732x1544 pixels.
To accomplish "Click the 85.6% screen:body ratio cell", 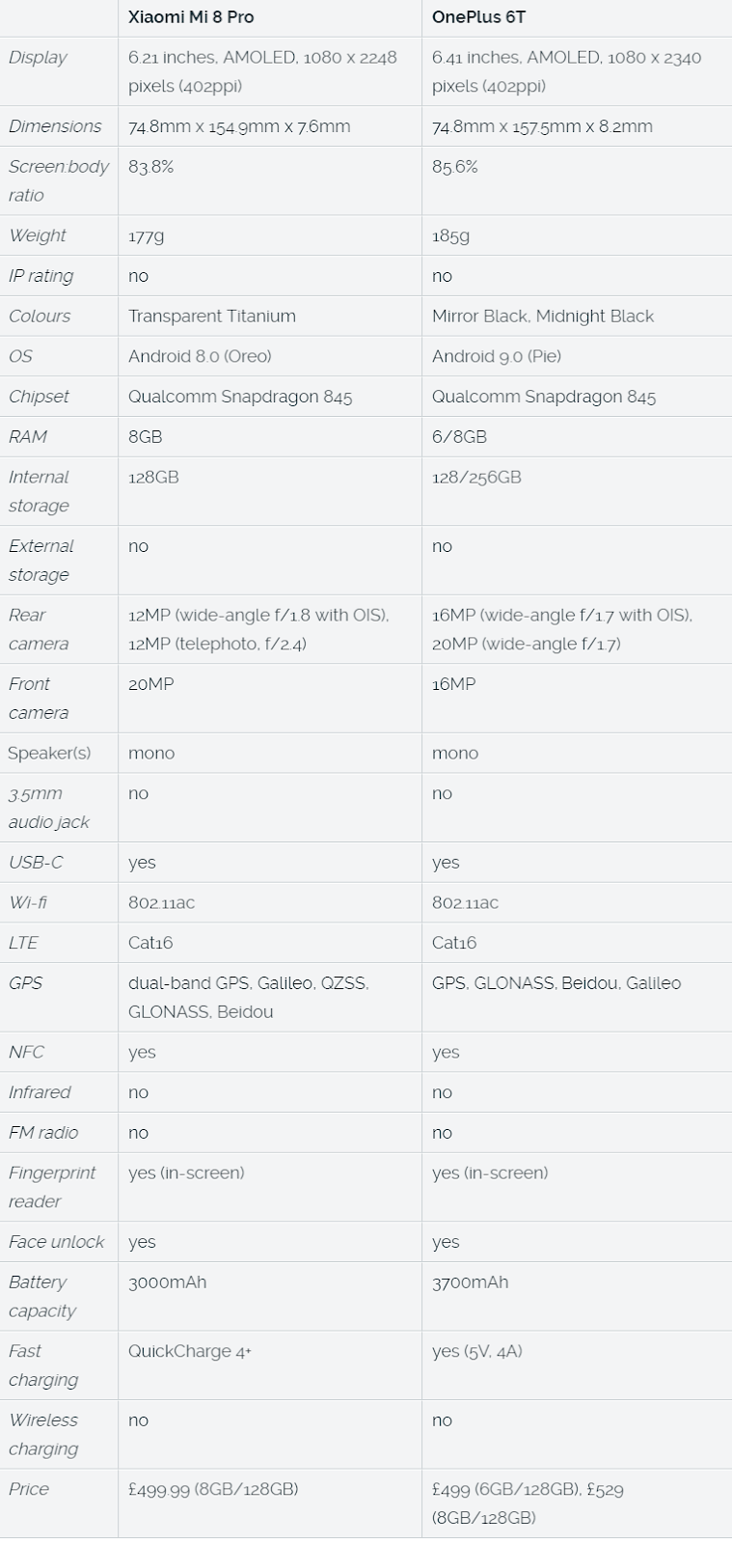I will click(x=454, y=167).
